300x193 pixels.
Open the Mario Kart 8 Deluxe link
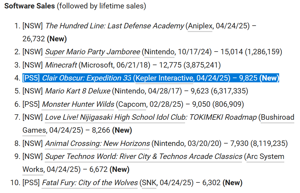(x=78, y=91)
